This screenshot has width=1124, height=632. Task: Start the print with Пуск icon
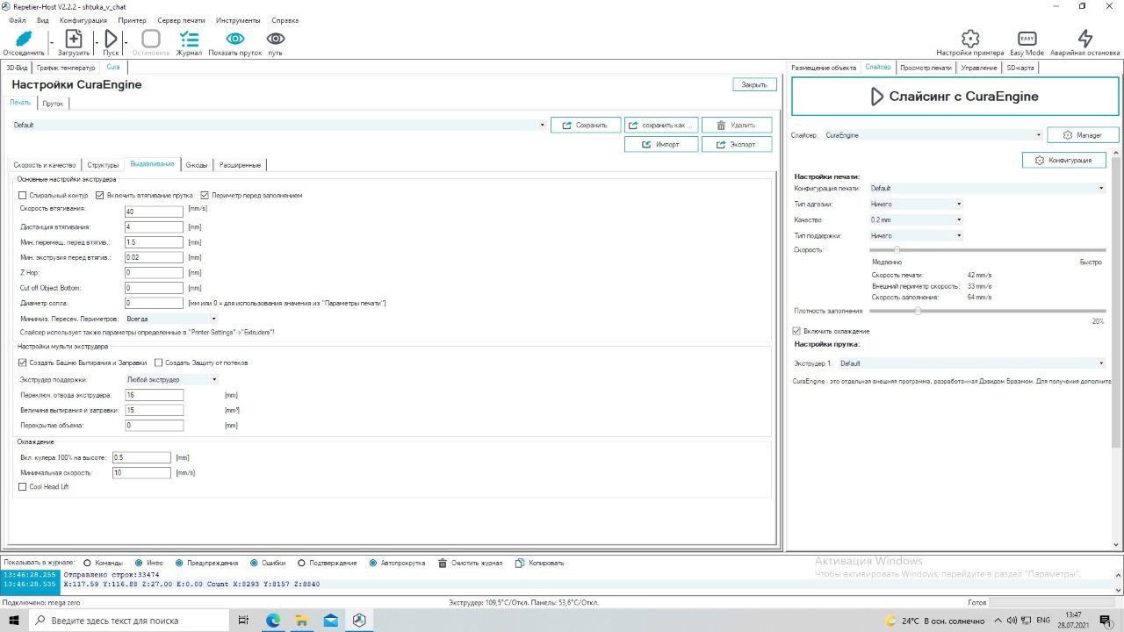click(x=111, y=39)
